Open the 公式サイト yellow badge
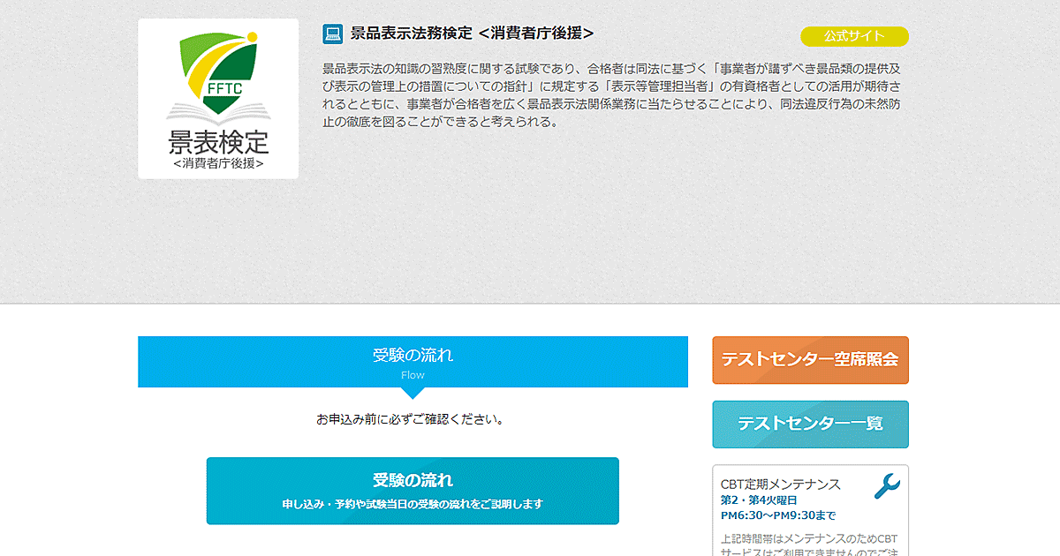1060x556 pixels. pyautogui.click(x=854, y=36)
